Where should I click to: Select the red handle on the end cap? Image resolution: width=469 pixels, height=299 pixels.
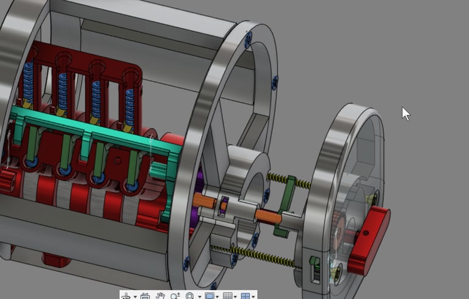point(369,240)
